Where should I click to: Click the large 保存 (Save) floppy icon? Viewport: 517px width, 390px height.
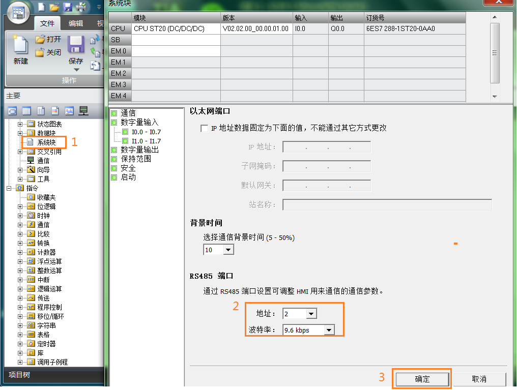(76, 46)
